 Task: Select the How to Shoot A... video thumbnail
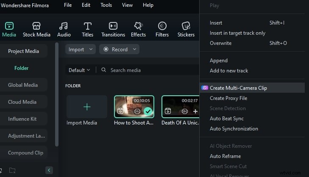[x=134, y=107]
